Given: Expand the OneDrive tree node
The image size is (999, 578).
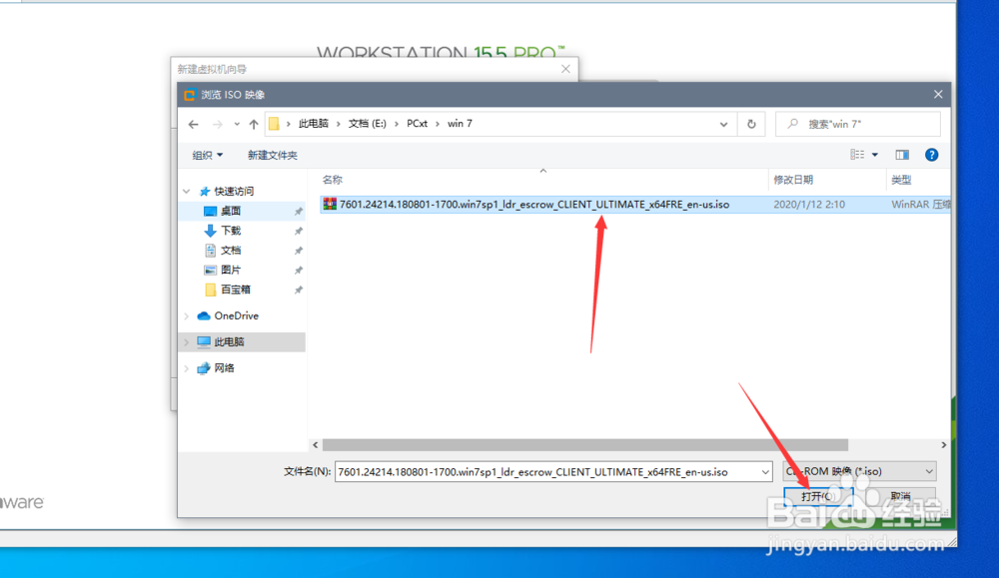Looking at the screenshot, I should pyautogui.click(x=187, y=316).
